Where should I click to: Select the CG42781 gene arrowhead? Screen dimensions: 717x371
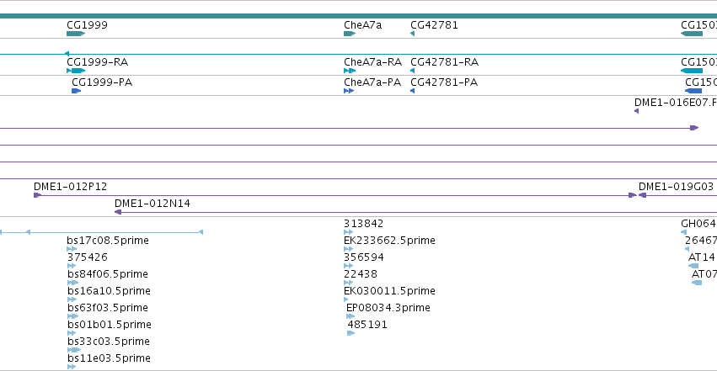point(413,34)
